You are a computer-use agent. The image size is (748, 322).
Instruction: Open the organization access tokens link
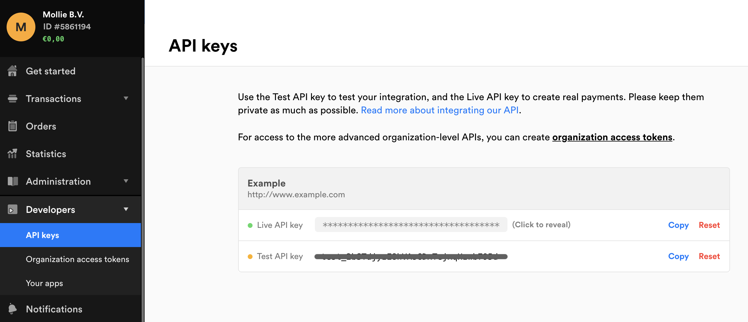[x=612, y=137]
